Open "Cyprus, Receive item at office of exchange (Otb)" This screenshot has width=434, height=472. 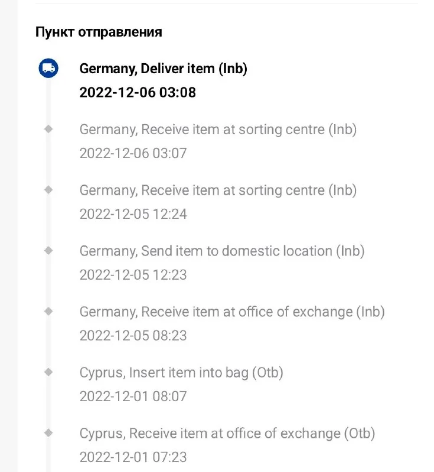click(x=227, y=434)
